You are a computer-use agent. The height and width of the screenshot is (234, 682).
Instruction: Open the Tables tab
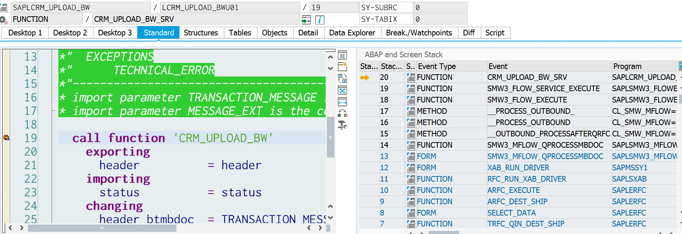(x=240, y=33)
